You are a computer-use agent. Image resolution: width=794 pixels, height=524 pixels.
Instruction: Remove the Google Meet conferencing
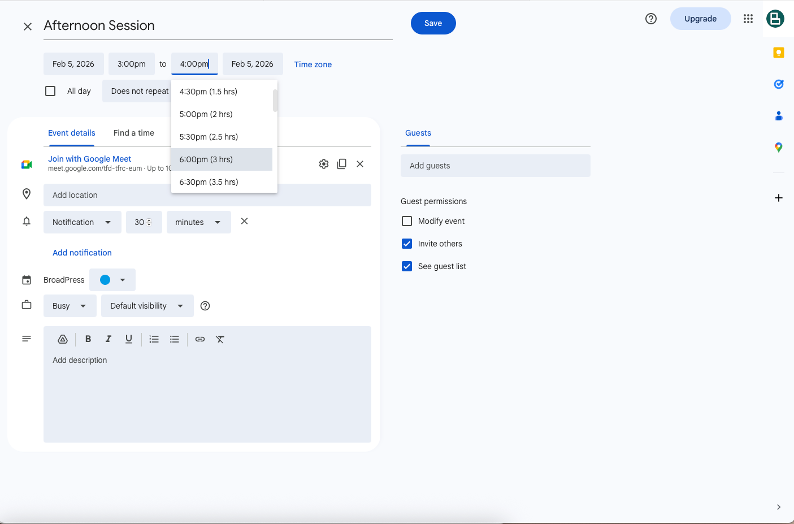pos(360,164)
